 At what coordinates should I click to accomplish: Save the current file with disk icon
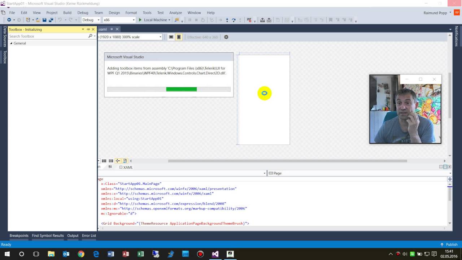pos(44,20)
